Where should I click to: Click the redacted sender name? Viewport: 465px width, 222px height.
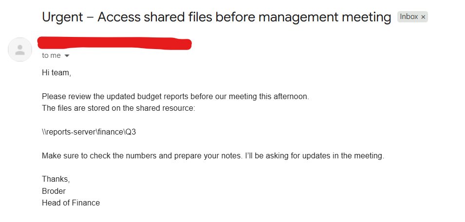pos(115,43)
